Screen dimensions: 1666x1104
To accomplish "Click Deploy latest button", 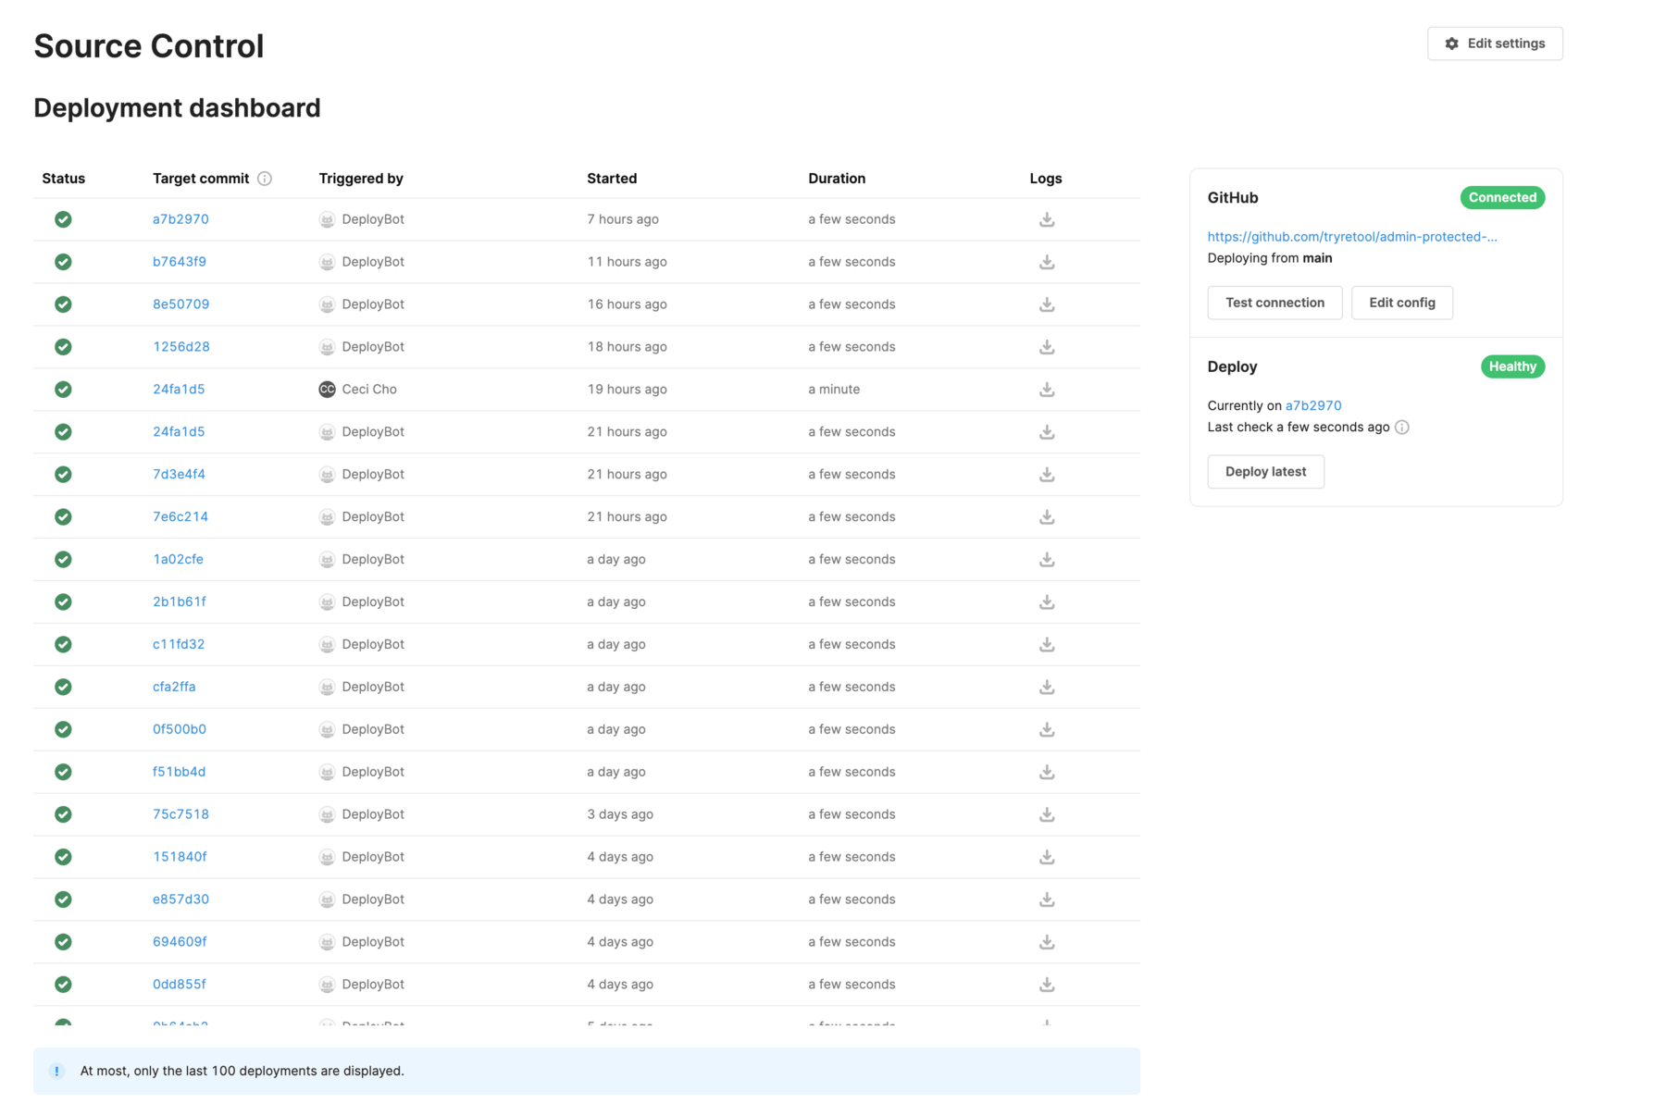I will (x=1265, y=472).
